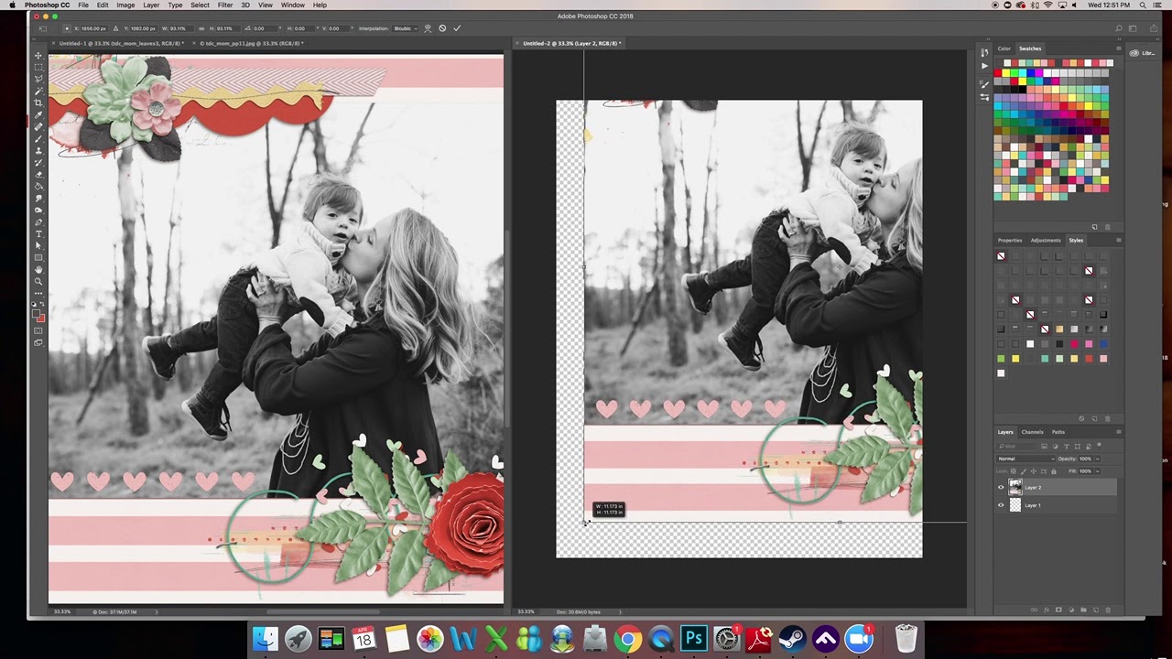
Task: Switch to the Channels tab
Action: 1032,432
